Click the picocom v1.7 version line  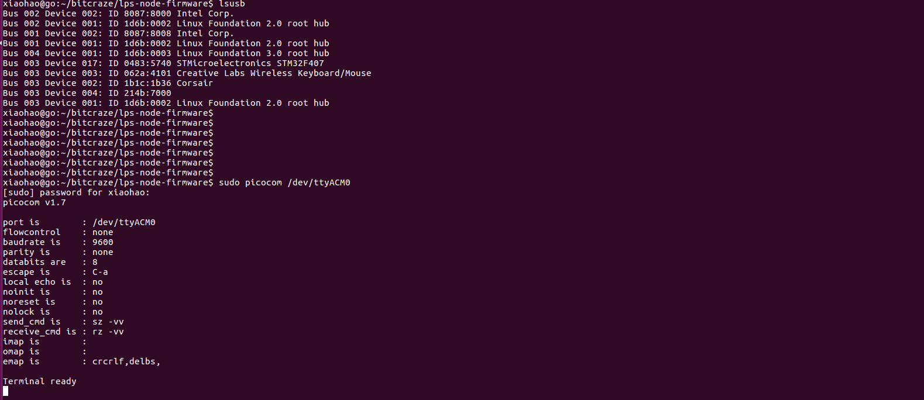(35, 202)
